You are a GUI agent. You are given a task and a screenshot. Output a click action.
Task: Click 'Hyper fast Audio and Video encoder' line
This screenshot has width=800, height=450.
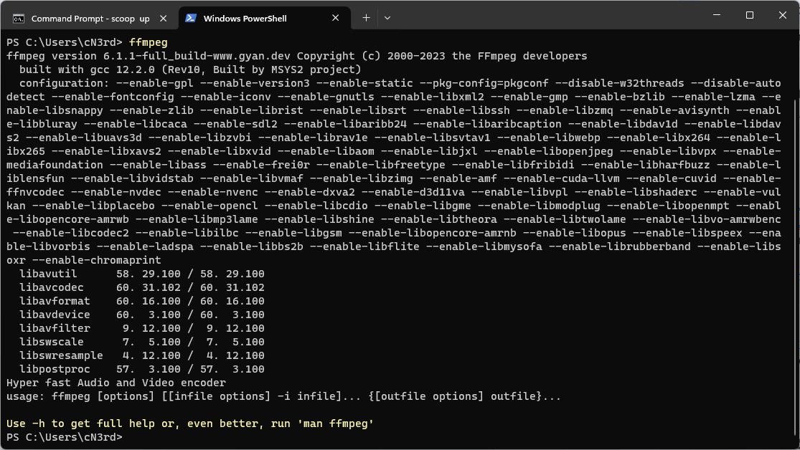(116, 383)
